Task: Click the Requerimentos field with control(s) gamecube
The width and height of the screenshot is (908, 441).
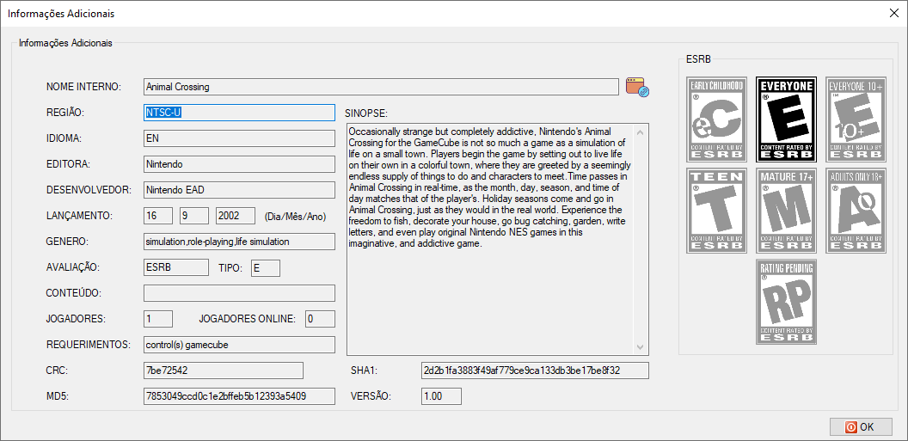Action: point(239,345)
